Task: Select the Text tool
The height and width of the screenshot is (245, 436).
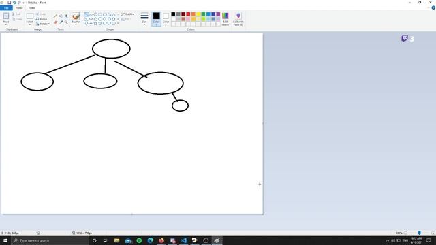Action: tap(66, 16)
